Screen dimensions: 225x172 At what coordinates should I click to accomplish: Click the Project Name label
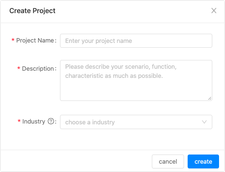tap(35, 41)
